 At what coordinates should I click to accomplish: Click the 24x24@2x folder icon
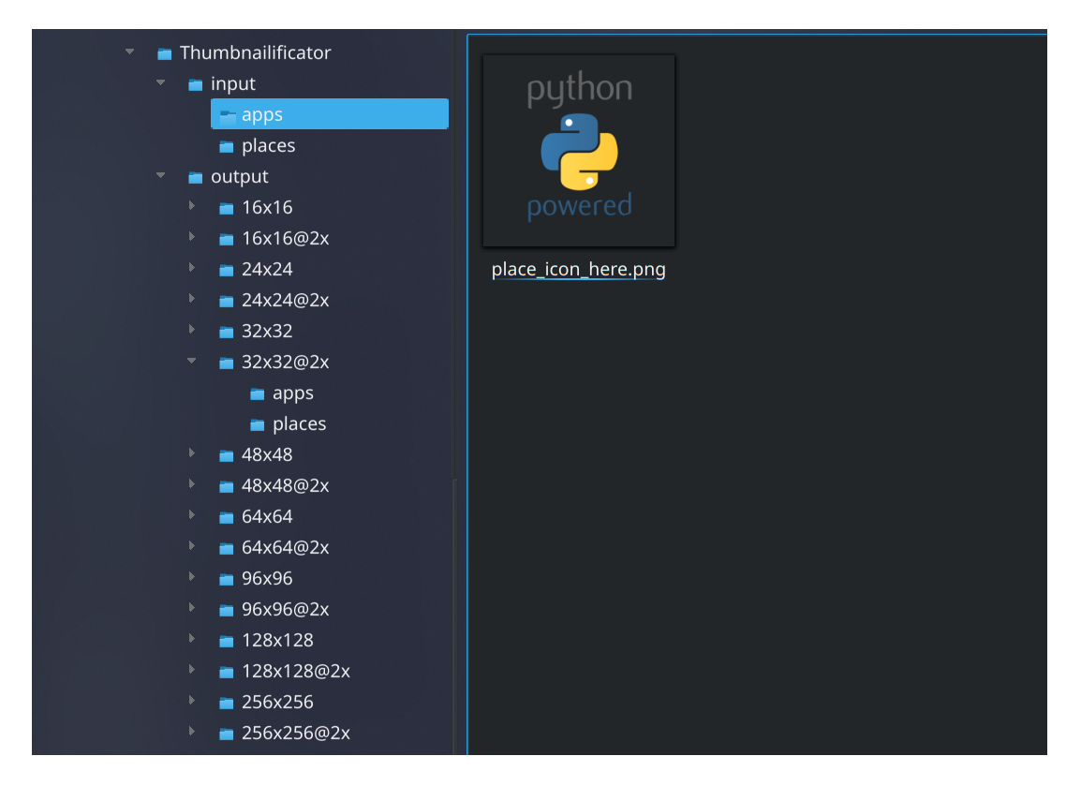click(x=226, y=302)
